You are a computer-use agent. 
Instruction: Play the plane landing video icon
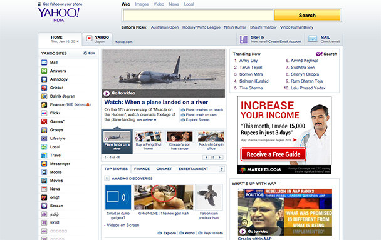106,93
